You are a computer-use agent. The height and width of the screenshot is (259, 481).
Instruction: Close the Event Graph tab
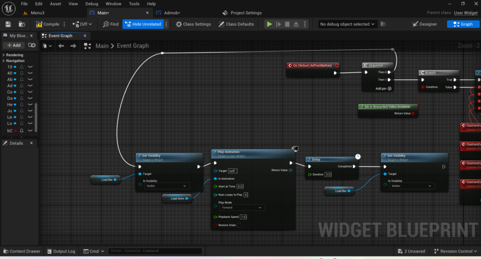[85, 36]
